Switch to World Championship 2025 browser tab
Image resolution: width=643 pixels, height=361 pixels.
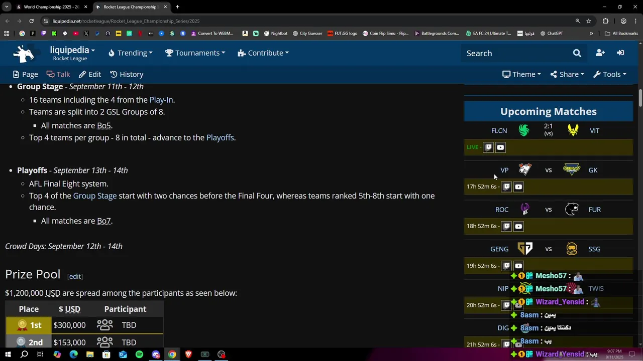click(x=51, y=7)
